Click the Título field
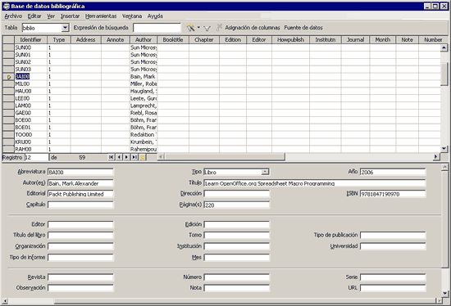Screen dimensions: 451x306 314,183
